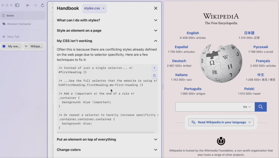279x158 pixels.
Task: Open Italiano Wikipedia link
Action: point(181,75)
